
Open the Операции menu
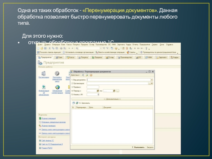56,45
